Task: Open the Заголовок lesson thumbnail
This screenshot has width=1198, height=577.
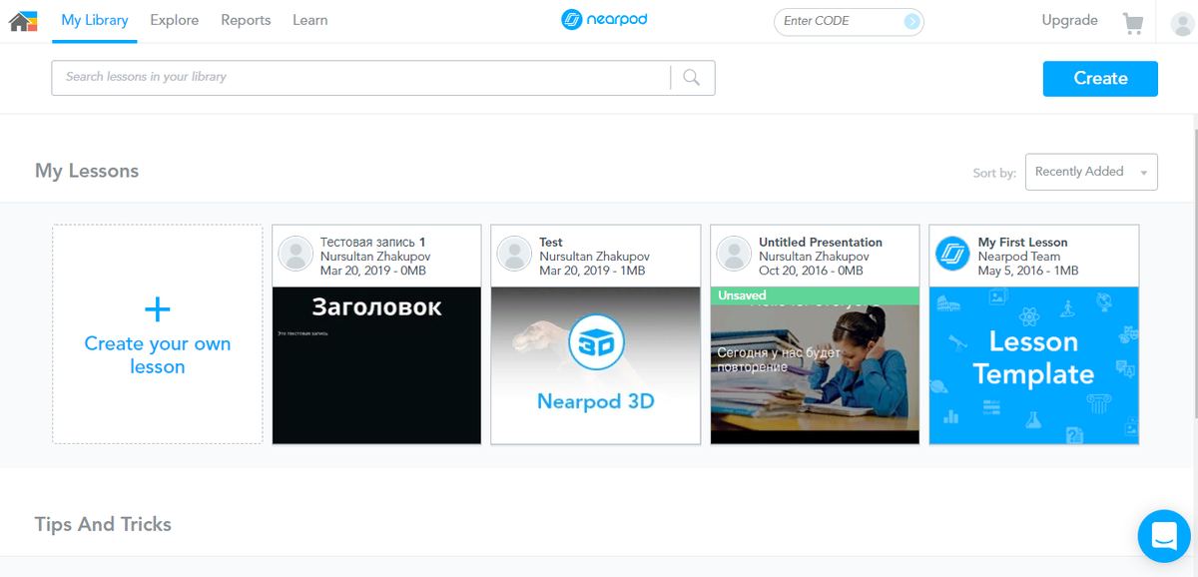Action: 376,365
